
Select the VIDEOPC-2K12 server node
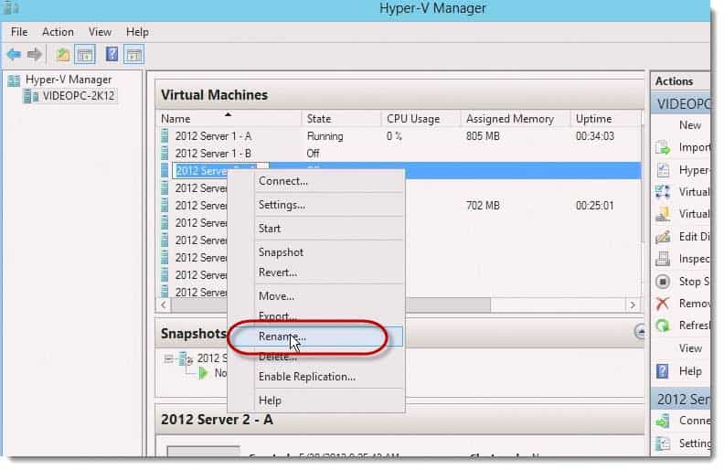69,96
